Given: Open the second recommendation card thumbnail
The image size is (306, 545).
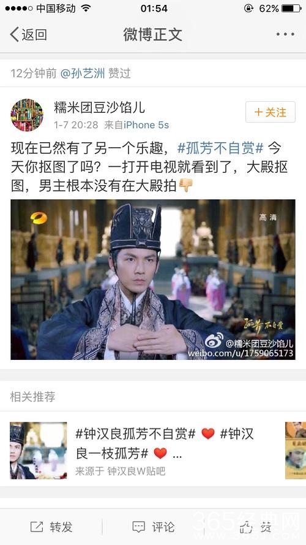Looking at the screenshot, I should tap(296, 451).
